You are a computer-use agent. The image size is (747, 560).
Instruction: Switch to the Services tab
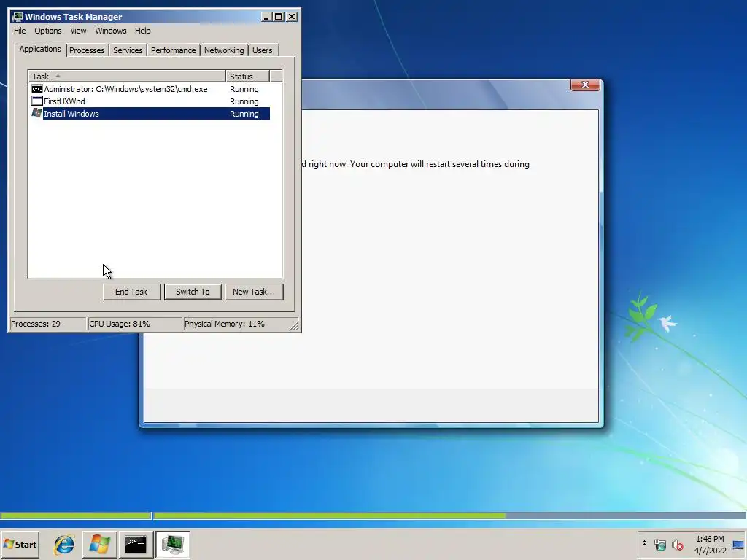128,50
